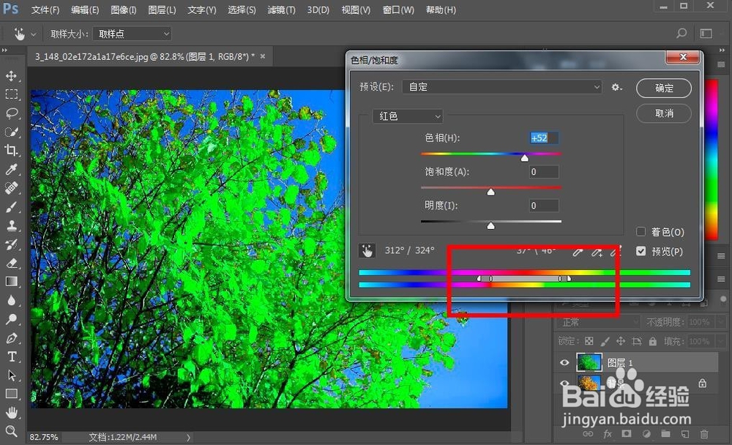The width and height of the screenshot is (732, 445).
Task: Select the Rectangular Marquee tool
Action: pyautogui.click(x=11, y=94)
